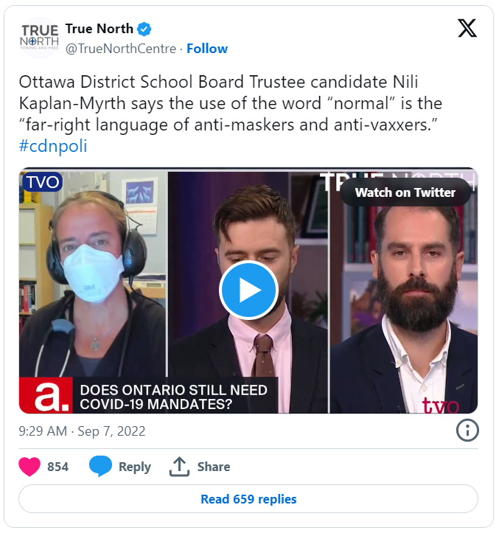Open the #cdnpoli hashtag
499x533 pixels.
(53, 146)
